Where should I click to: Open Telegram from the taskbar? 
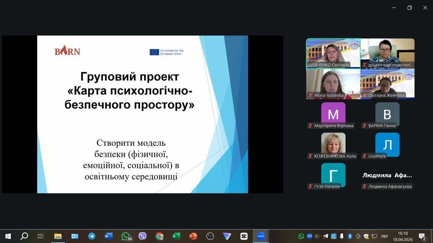tap(92, 236)
